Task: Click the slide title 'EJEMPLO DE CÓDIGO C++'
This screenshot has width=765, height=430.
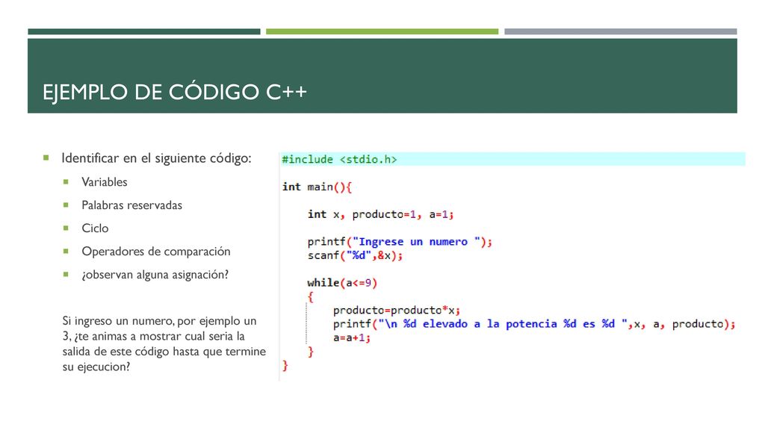Action: tap(174, 92)
